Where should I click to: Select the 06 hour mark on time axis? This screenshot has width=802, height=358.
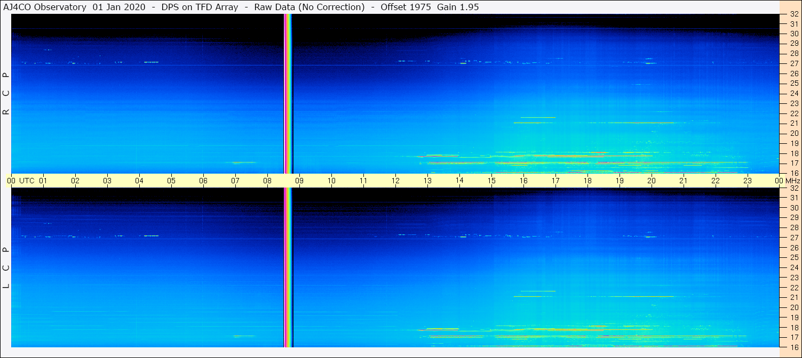tap(203, 181)
